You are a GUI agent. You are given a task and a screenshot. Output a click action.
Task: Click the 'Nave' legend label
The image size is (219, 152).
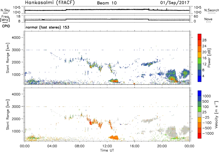coord(208,19)
